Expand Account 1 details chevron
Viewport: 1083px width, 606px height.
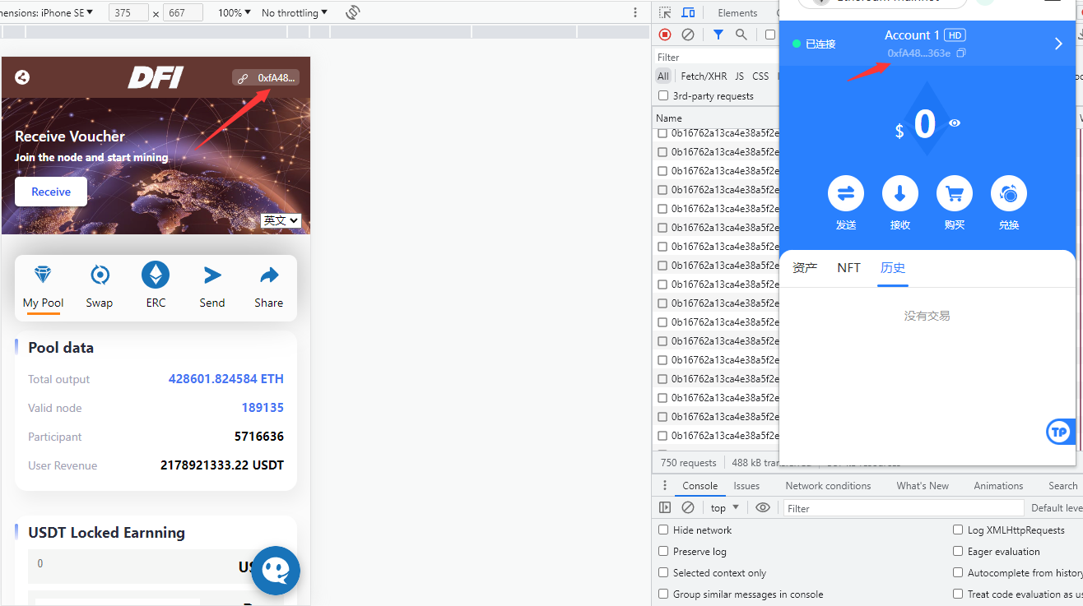tap(1058, 44)
